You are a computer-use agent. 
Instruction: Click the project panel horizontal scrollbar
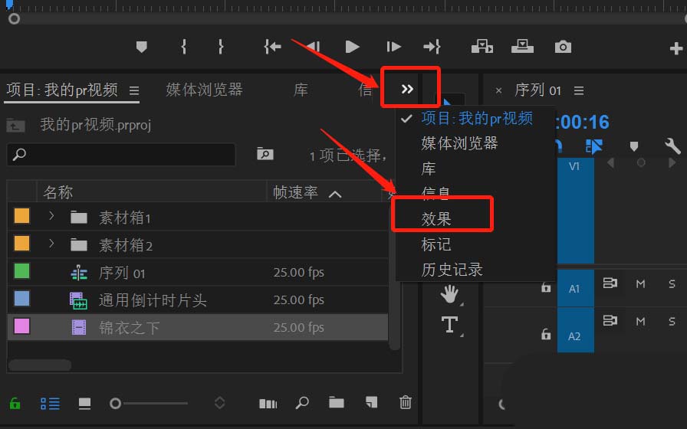(x=39, y=365)
